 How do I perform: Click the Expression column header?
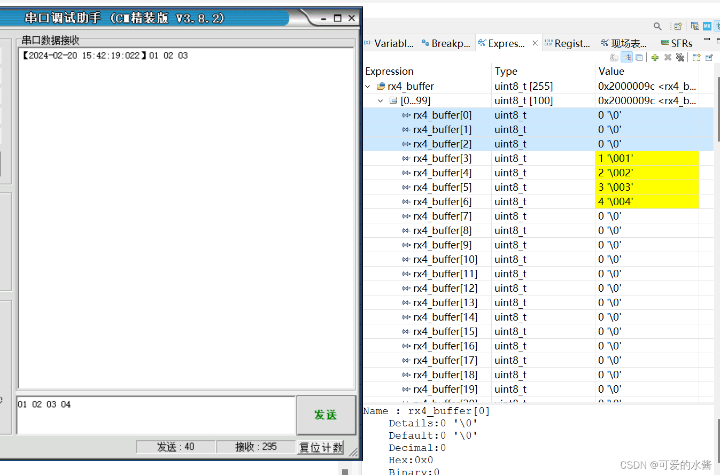coord(427,72)
